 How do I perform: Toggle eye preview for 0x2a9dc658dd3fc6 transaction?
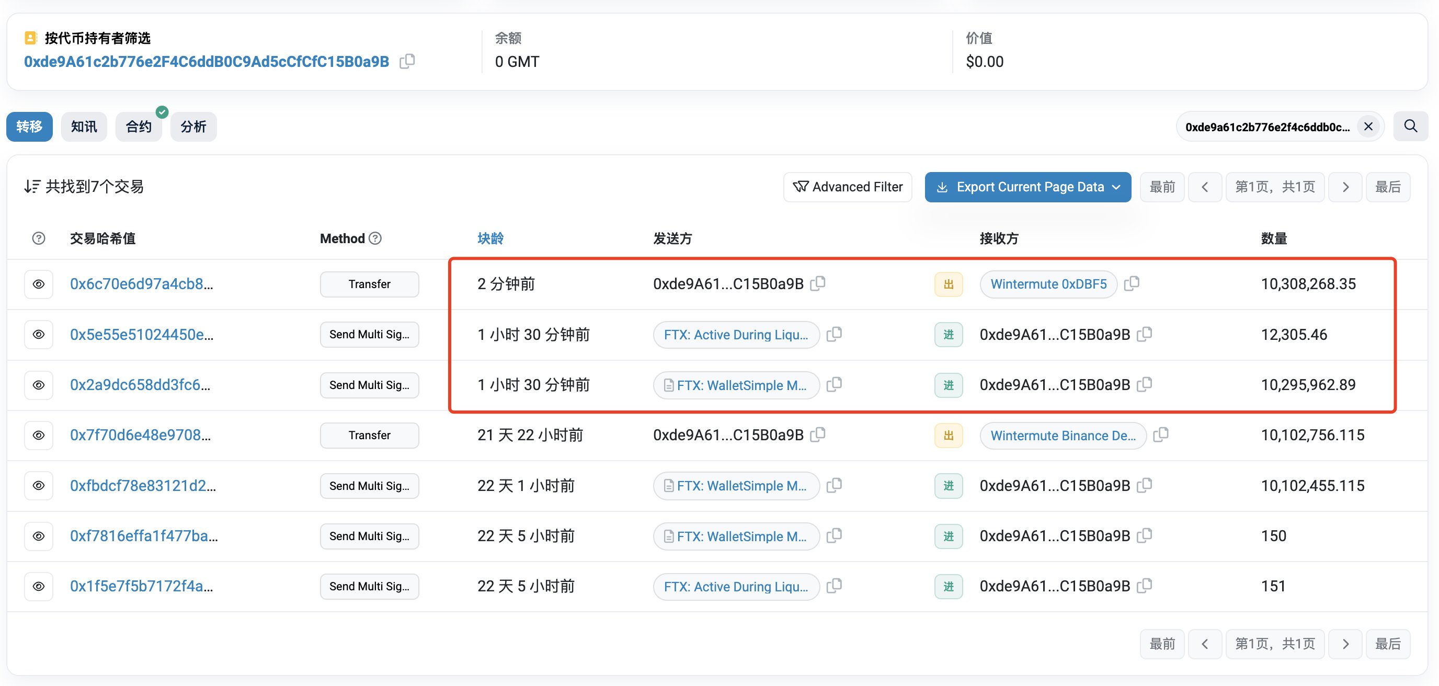tap(39, 385)
